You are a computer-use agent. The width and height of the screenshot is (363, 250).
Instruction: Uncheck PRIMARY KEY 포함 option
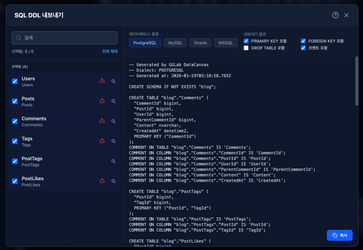coord(246,41)
